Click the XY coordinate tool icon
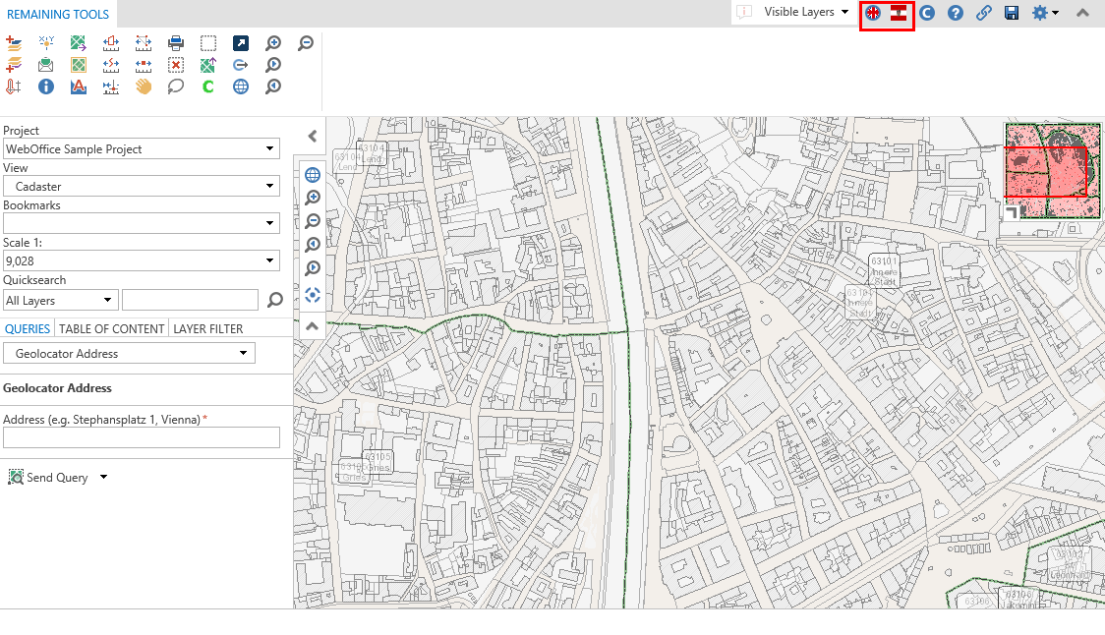 (x=46, y=42)
